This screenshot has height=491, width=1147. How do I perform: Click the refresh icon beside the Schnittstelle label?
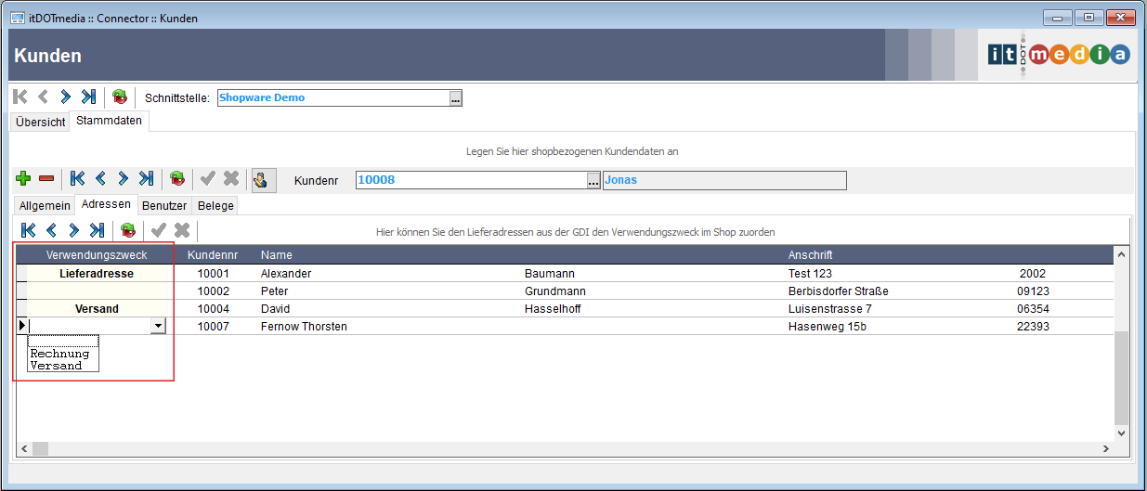click(120, 97)
